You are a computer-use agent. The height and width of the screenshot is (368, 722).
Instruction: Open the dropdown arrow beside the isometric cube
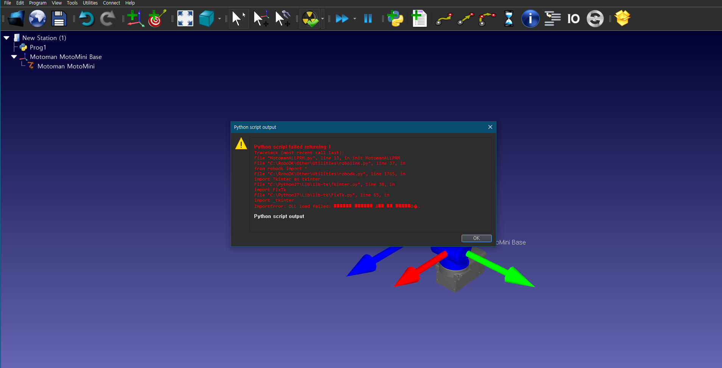[220, 19]
